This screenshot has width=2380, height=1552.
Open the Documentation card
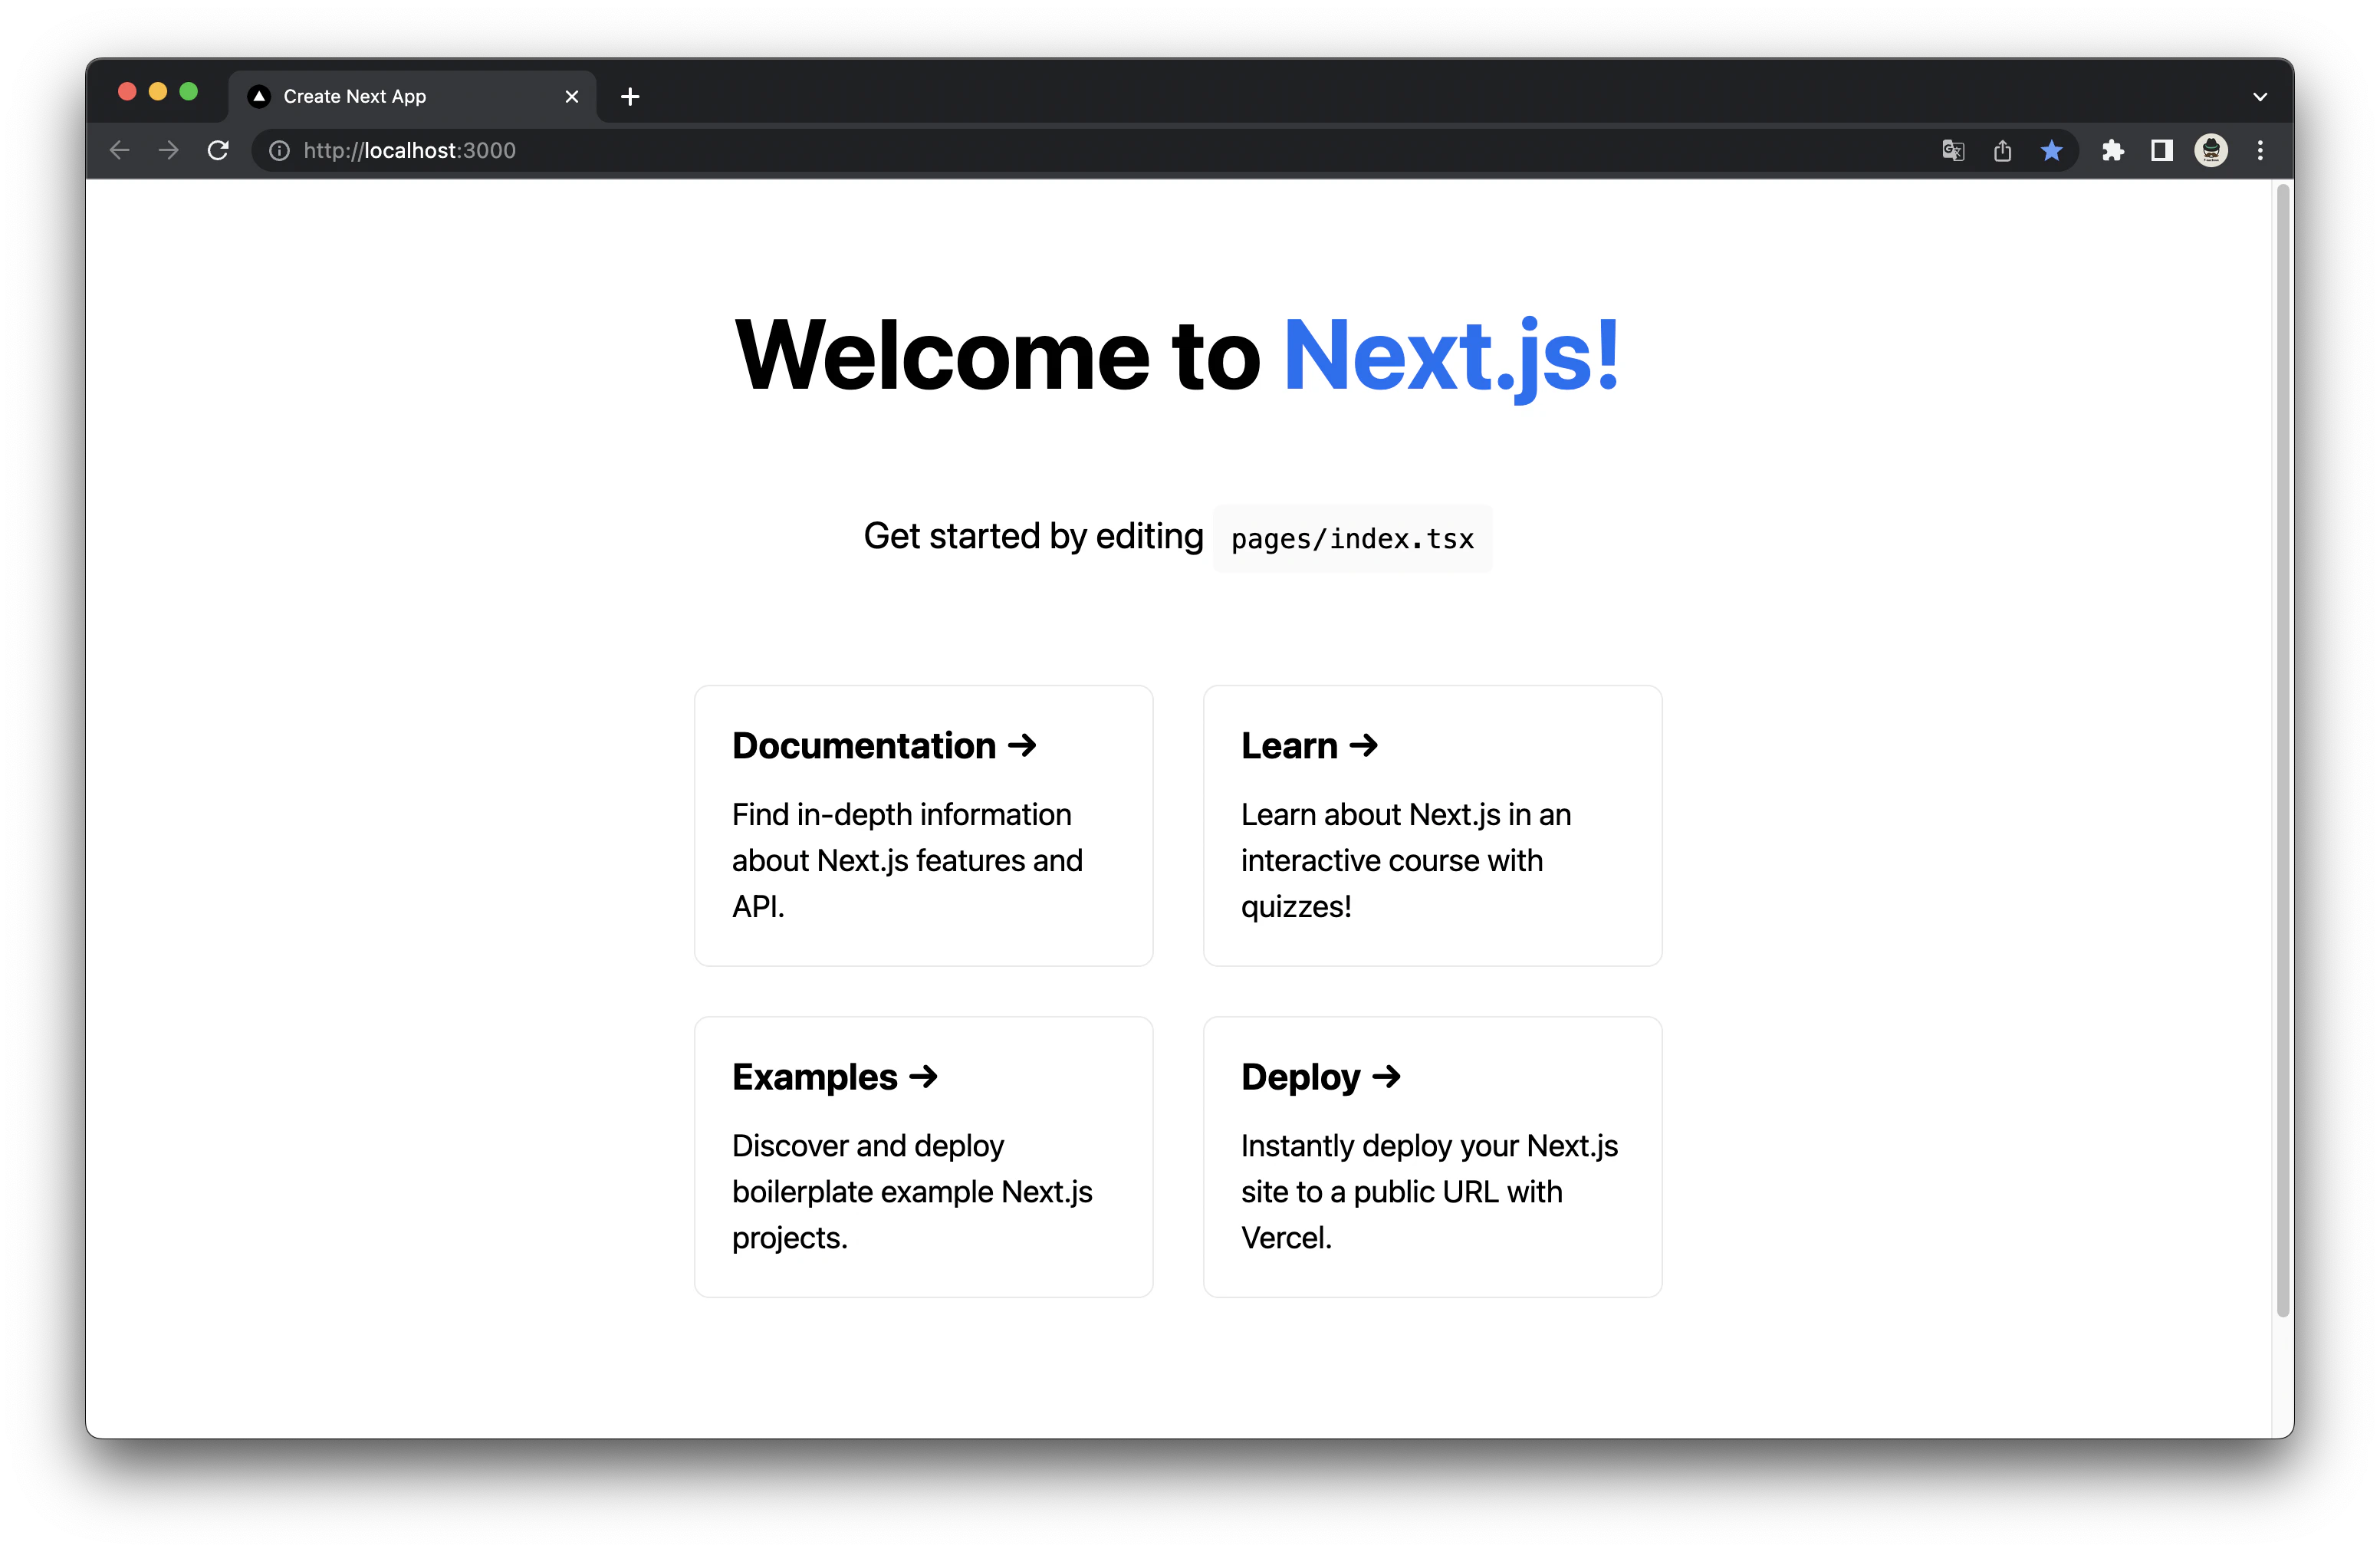(924, 825)
